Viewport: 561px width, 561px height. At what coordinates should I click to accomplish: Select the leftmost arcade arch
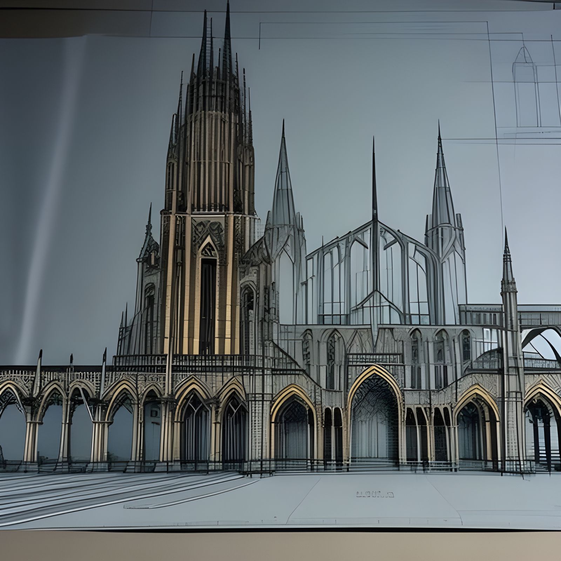(x=11, y=414)
